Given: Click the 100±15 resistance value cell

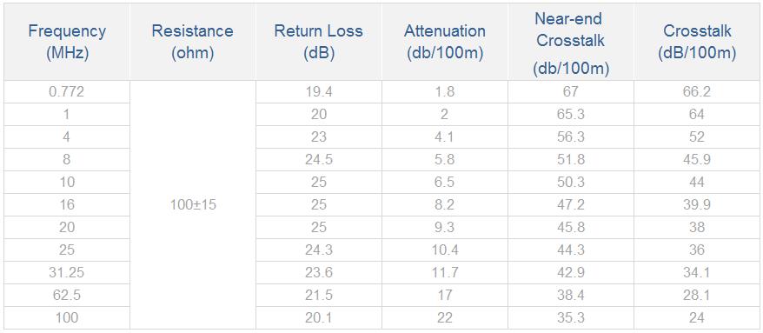Looking at the screenshot, I should [x=193, y=205].
